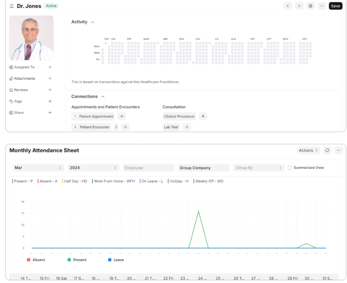This screenshot has width=347, height=283.
Task: Create new Patient Encounter with plus
Action: coord(125,127)
